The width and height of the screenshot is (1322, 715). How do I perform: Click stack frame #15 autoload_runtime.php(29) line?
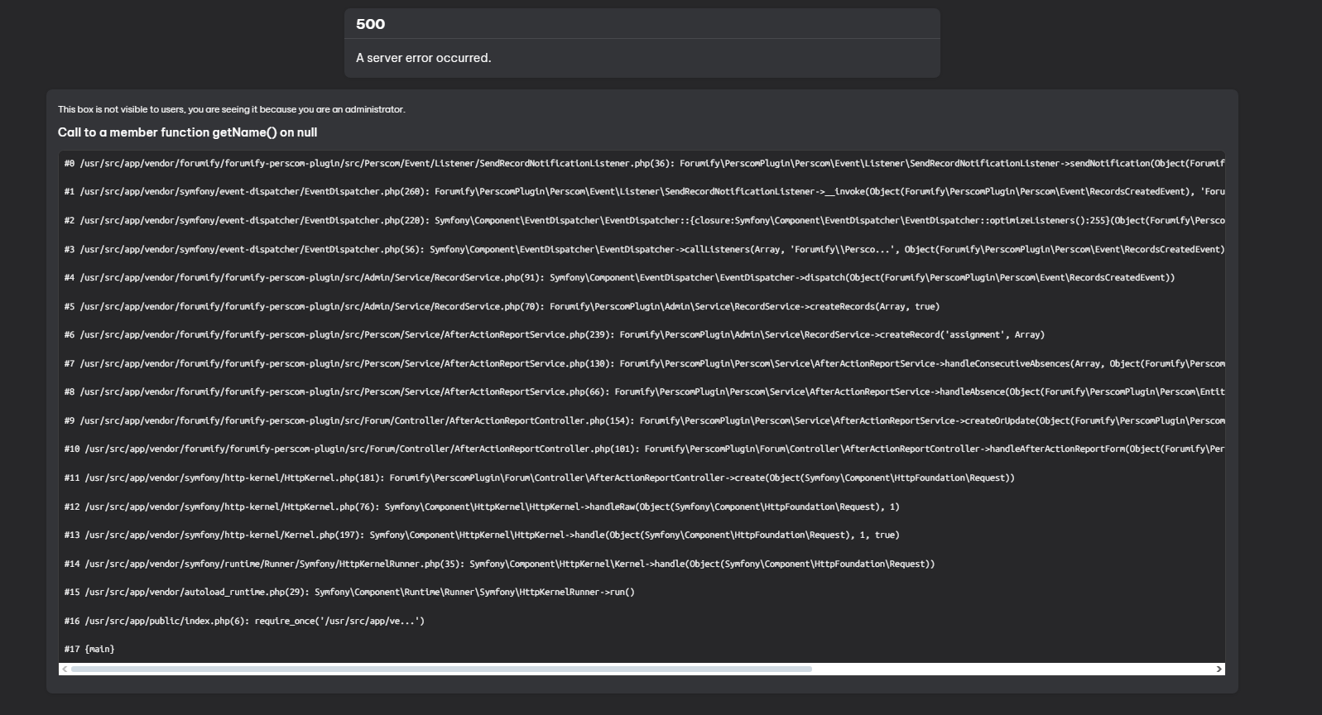click(349, 593)
